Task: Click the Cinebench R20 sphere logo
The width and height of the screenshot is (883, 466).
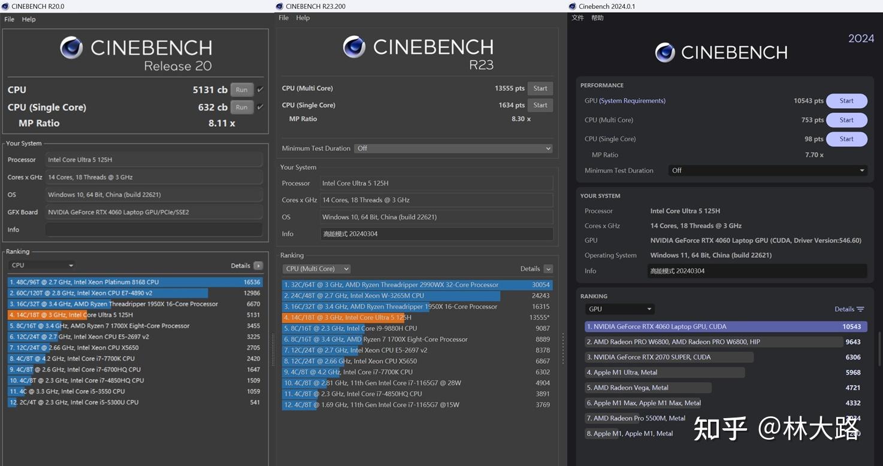Action: [71, 48]
